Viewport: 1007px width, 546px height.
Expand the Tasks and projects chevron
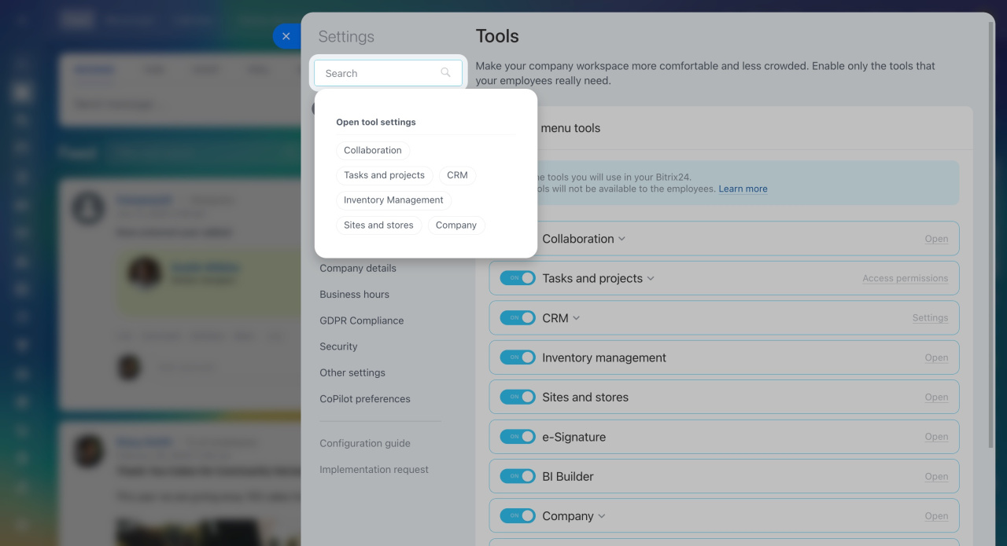[651, 278]
